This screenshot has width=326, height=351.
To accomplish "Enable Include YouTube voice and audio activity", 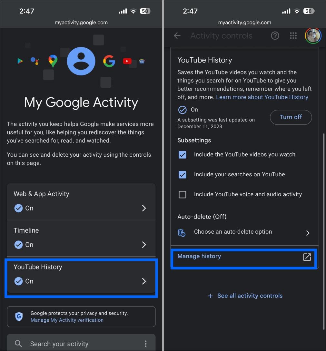I will pyautogui.click(x=182, y=194).
